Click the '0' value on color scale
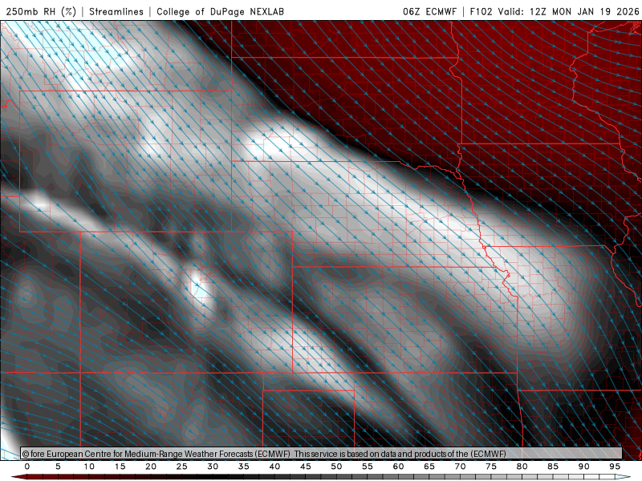642x481 pixels. [27, 467]
